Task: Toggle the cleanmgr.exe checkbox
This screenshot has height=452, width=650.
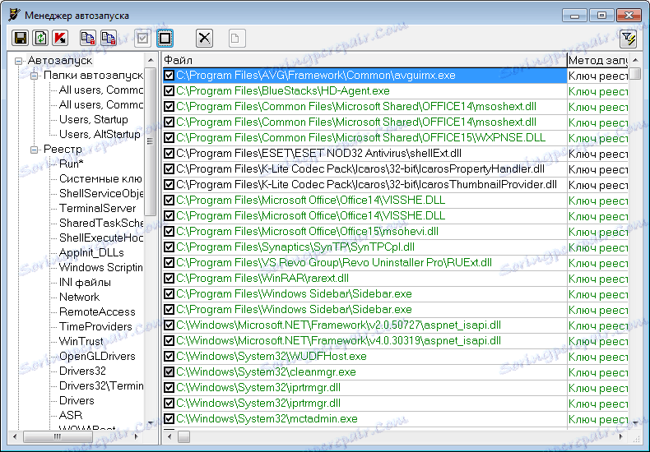Action: tap(169, 372)
